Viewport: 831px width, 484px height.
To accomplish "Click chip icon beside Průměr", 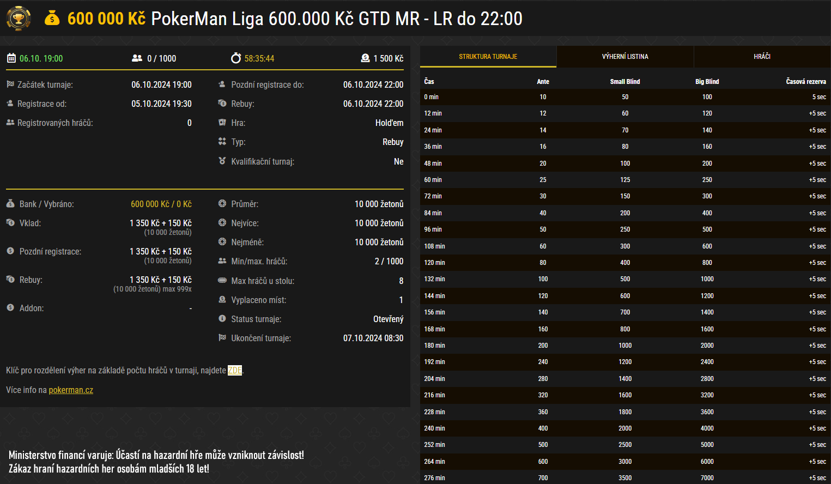I will point(222,203).
